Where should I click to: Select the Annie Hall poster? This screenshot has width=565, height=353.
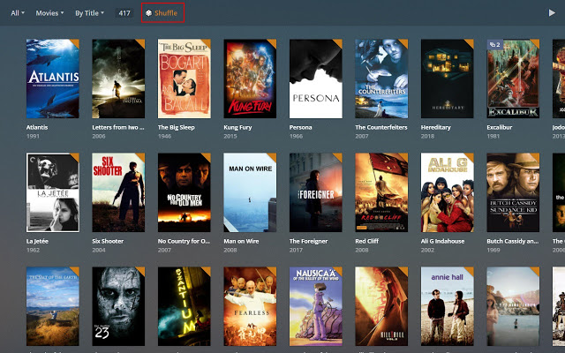pos(448,306)
